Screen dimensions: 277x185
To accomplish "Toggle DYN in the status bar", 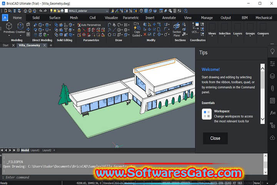I will click(221, 183).
